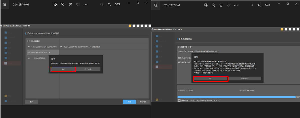The image size is (300, 118).
Task: Click キャンセル beside the 開始 button
Action: click(143, 102)
